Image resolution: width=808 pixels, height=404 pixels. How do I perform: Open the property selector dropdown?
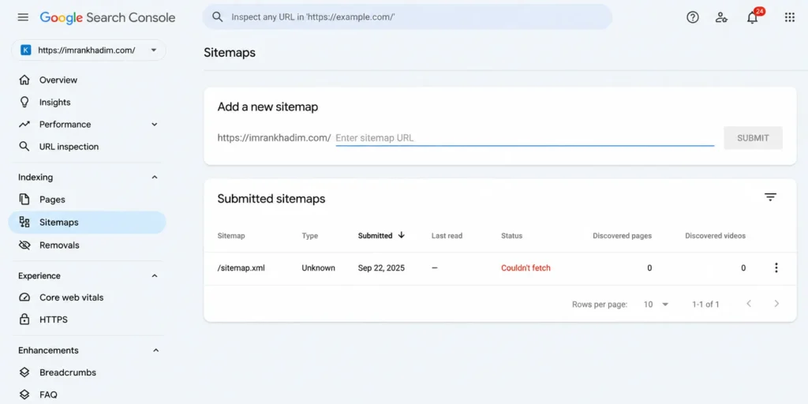click(88, 50)
